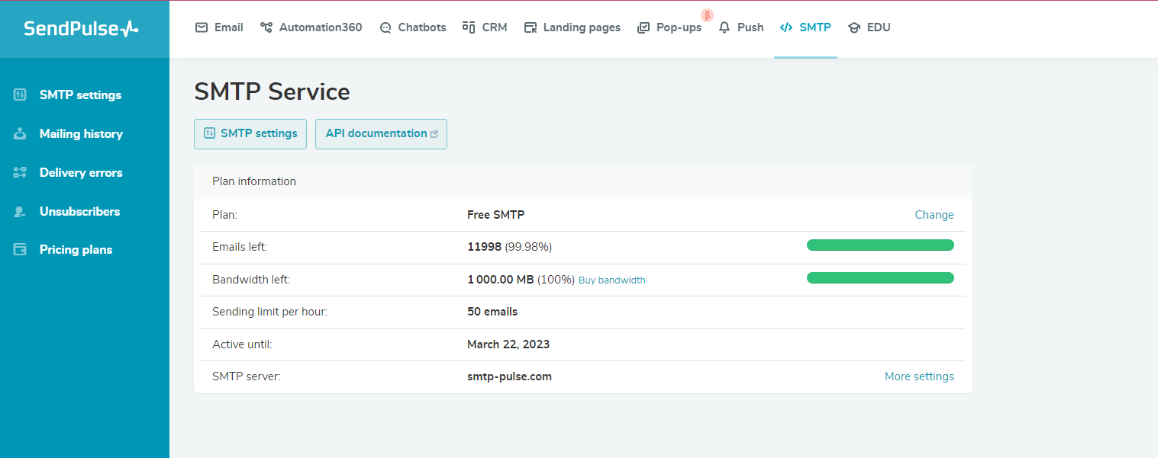This screenshot has height=458, width=1158.
Task: Open Pricing plans in the sidebar
Action: (x=76, y=250)
